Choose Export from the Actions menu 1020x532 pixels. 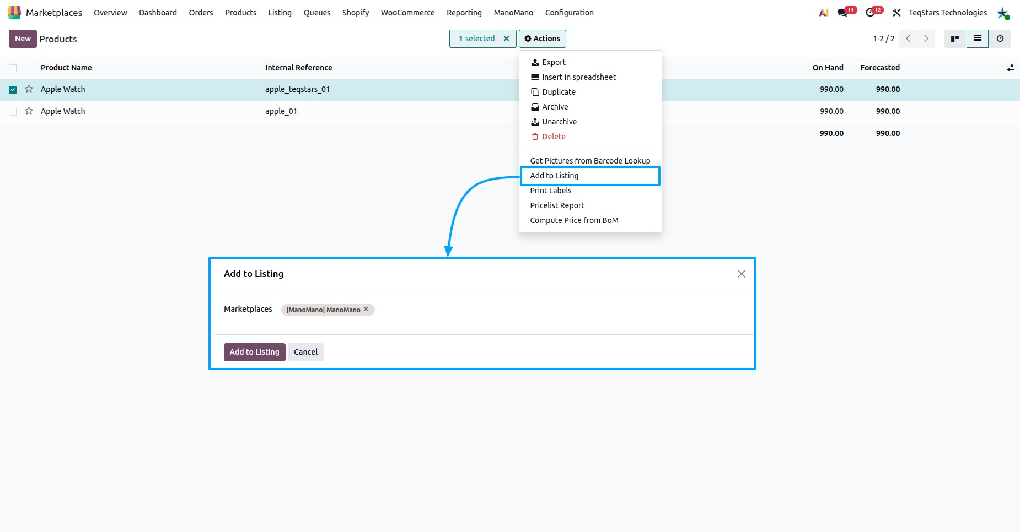pyautogui.click(x=590, y=62)
